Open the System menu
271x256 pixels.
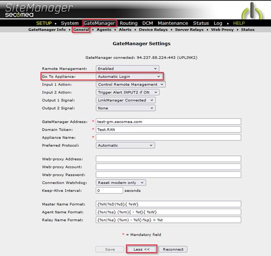click(69, 23)
